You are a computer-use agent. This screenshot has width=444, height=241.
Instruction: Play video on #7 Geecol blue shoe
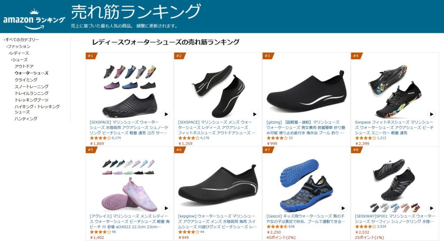(x=343, y=208)
